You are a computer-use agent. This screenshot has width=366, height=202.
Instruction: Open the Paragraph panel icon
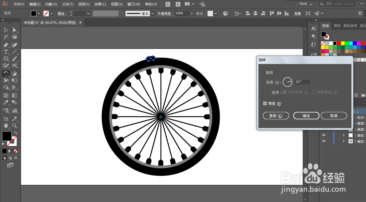pos(314,37)
